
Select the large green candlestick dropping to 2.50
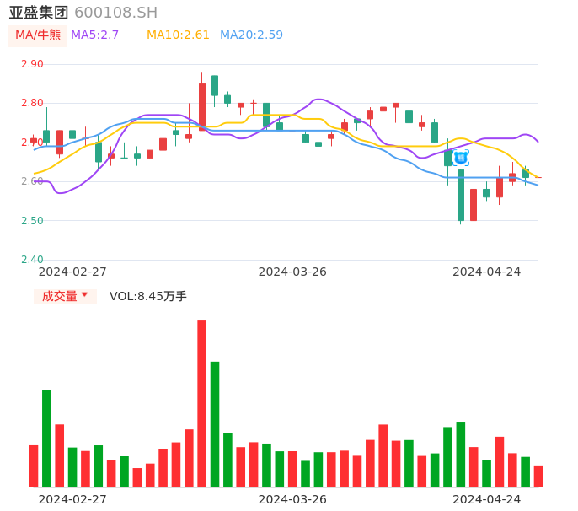pos(461,195)
